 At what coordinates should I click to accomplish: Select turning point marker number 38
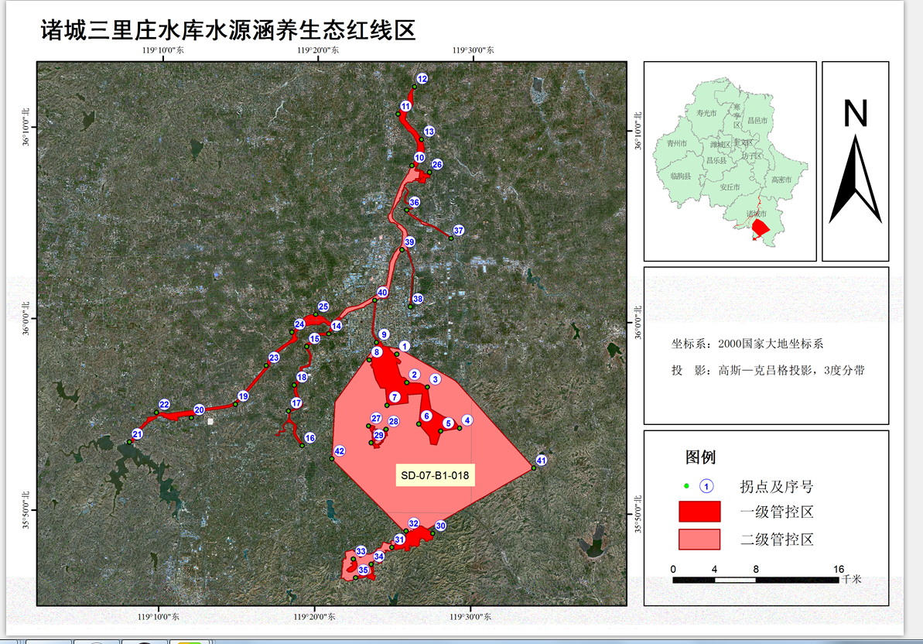pos(418,299)
